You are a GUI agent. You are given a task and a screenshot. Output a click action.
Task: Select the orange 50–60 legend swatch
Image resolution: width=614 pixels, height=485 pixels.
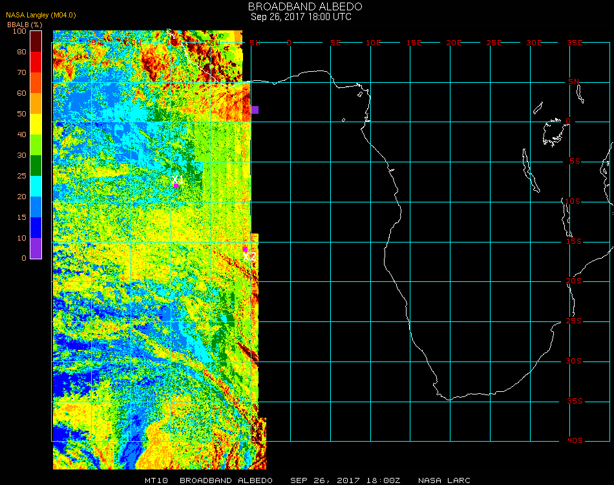pyautogui.click(x=36, y=103)
